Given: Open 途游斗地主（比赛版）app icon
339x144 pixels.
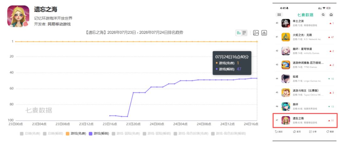Looking at the screenshot, I should point(286,92).
